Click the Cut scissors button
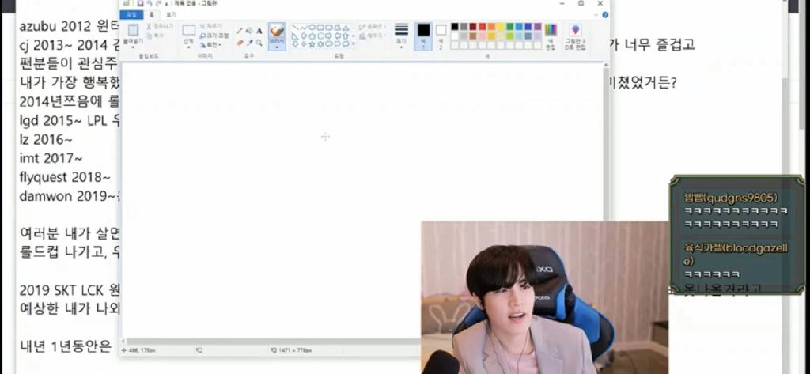The height and width of the screenshot is (374, 810). coord(159,26)
